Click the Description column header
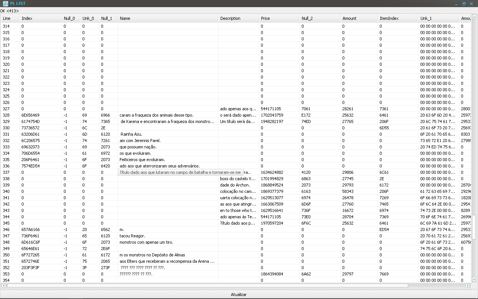Screen dimensions: 478x299 click(239, 18)
